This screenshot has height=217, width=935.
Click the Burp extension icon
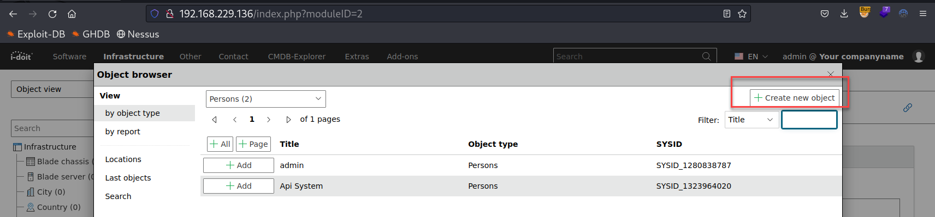click(x=865, y=12)
